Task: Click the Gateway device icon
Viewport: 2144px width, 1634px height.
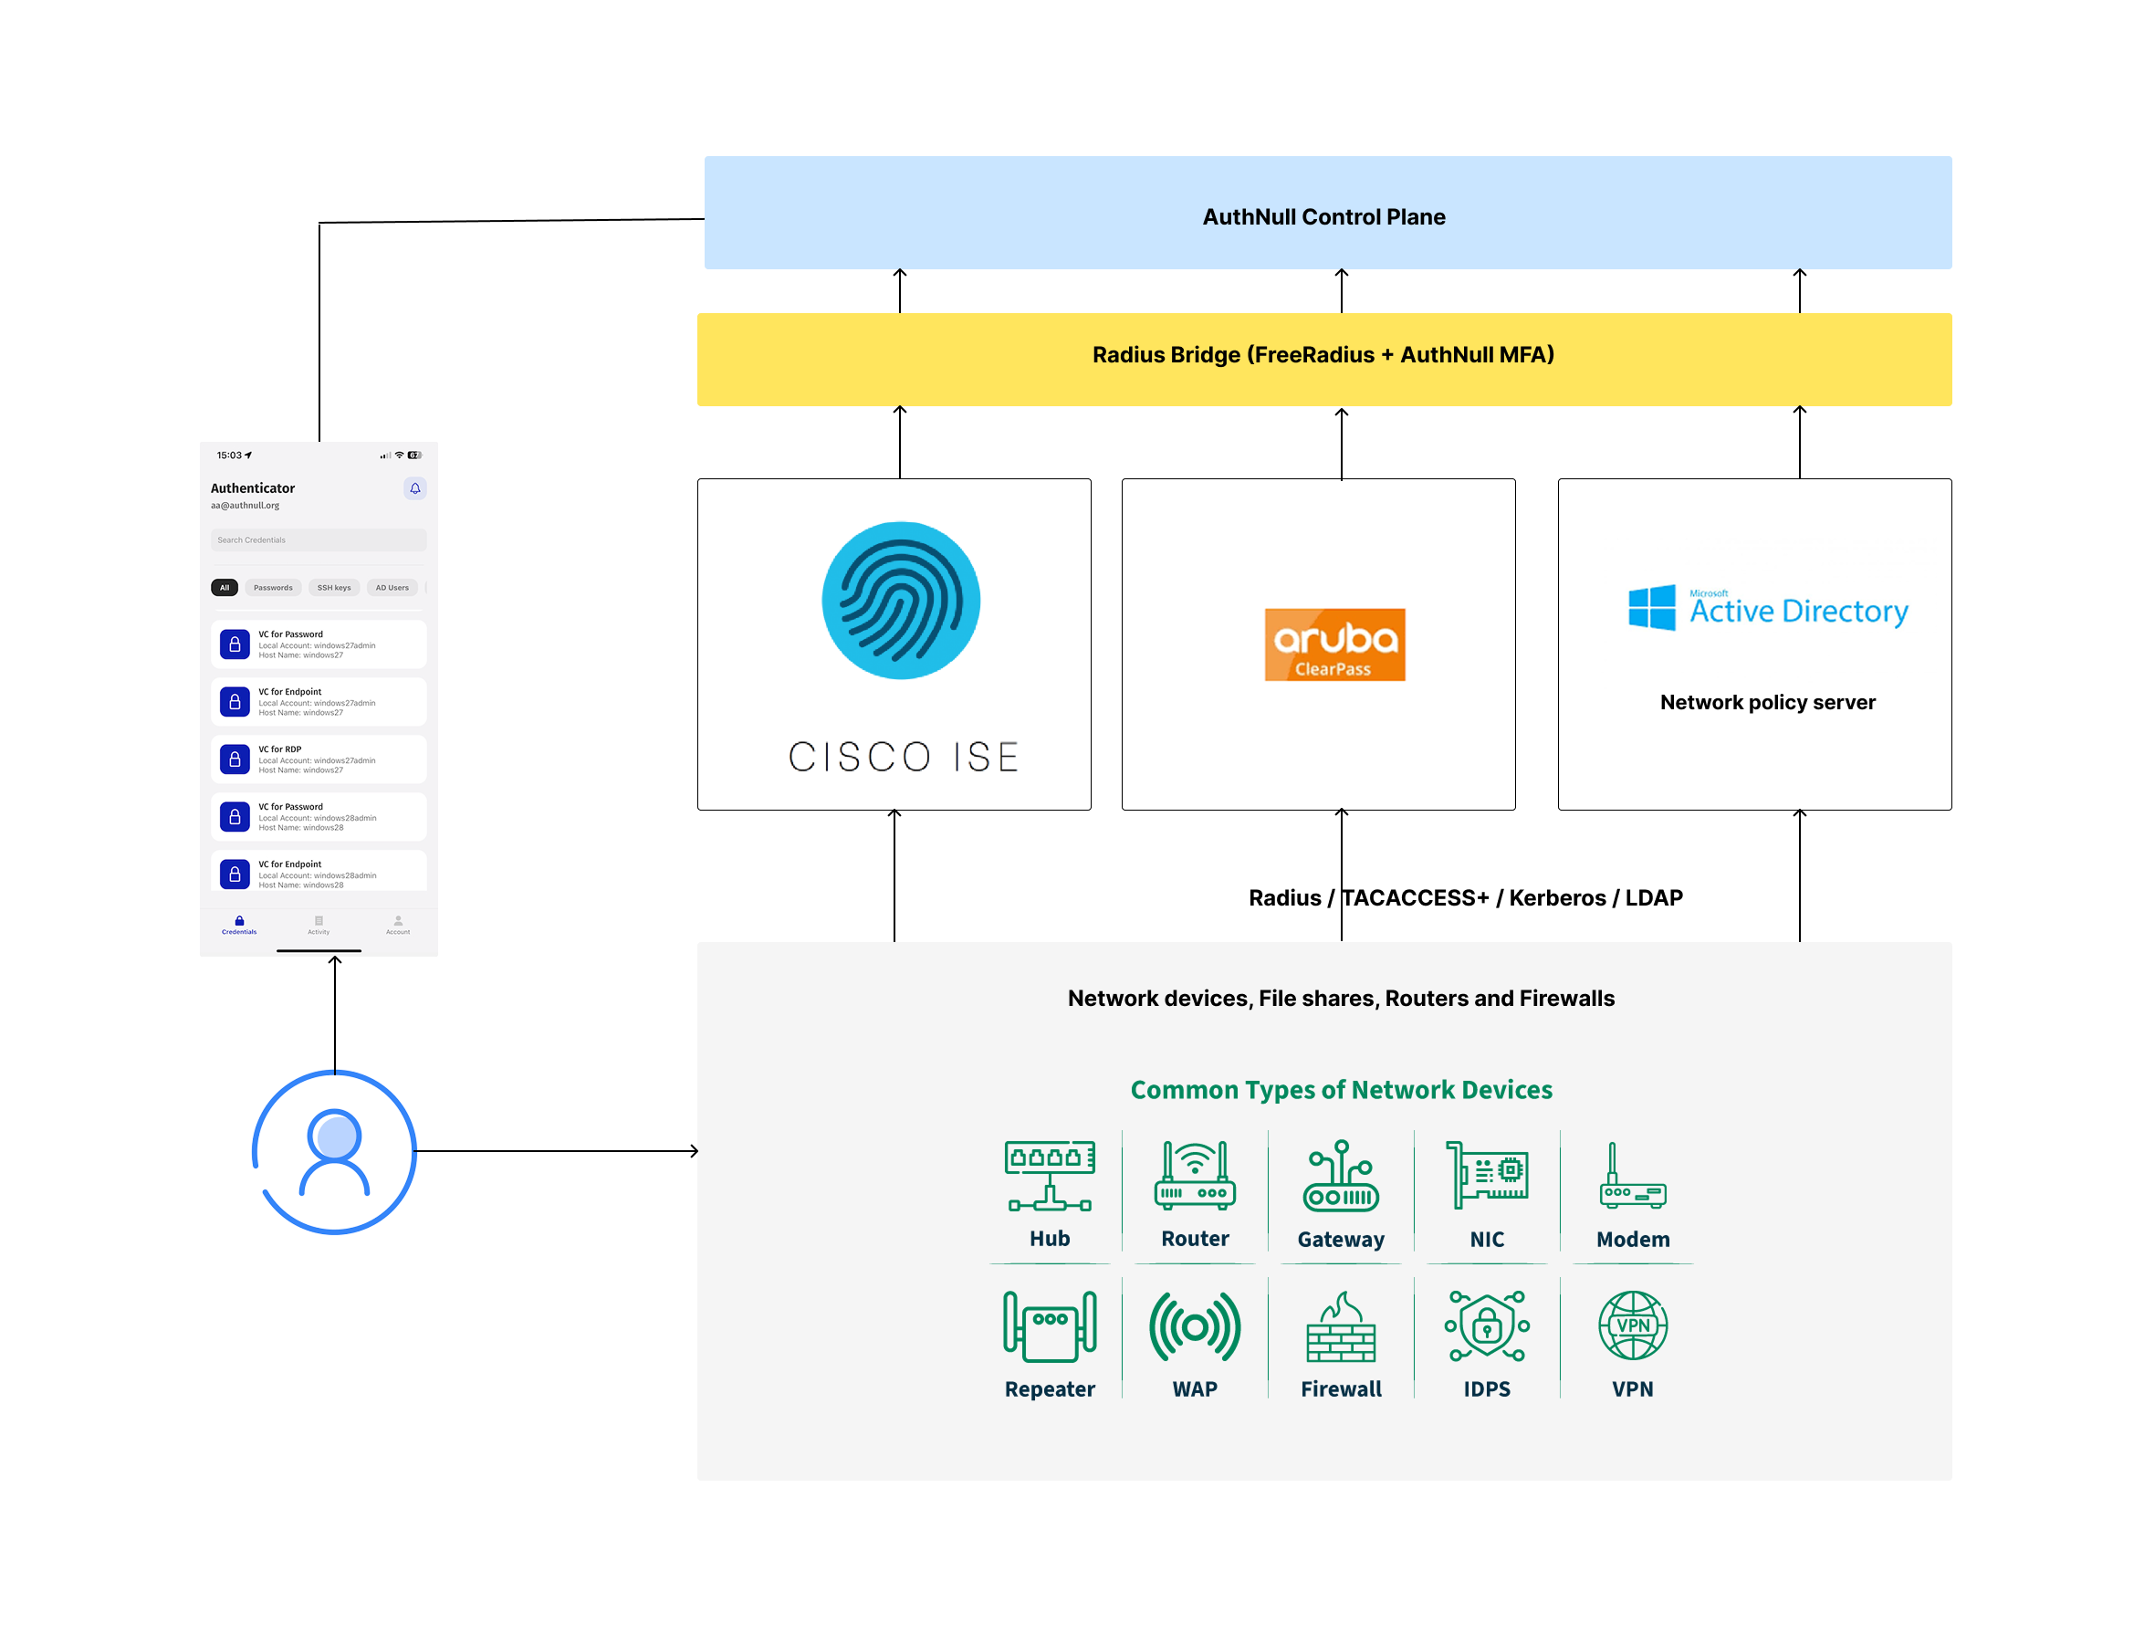Action: tap(1340, 1177)
